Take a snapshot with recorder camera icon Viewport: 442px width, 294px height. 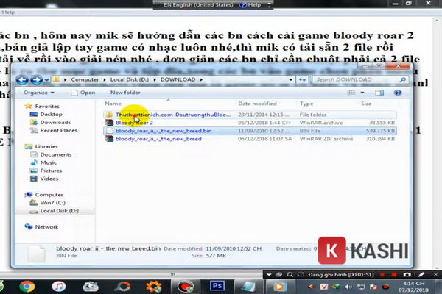coord(407,275)
